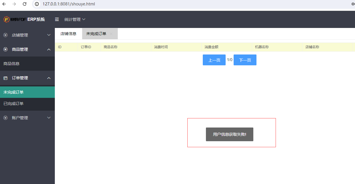Close the 未完成订单 tab

pos(111,34)
